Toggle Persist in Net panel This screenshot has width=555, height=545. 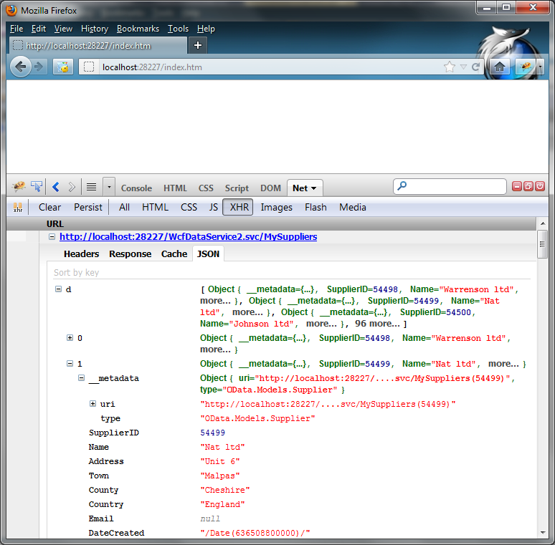87,207
